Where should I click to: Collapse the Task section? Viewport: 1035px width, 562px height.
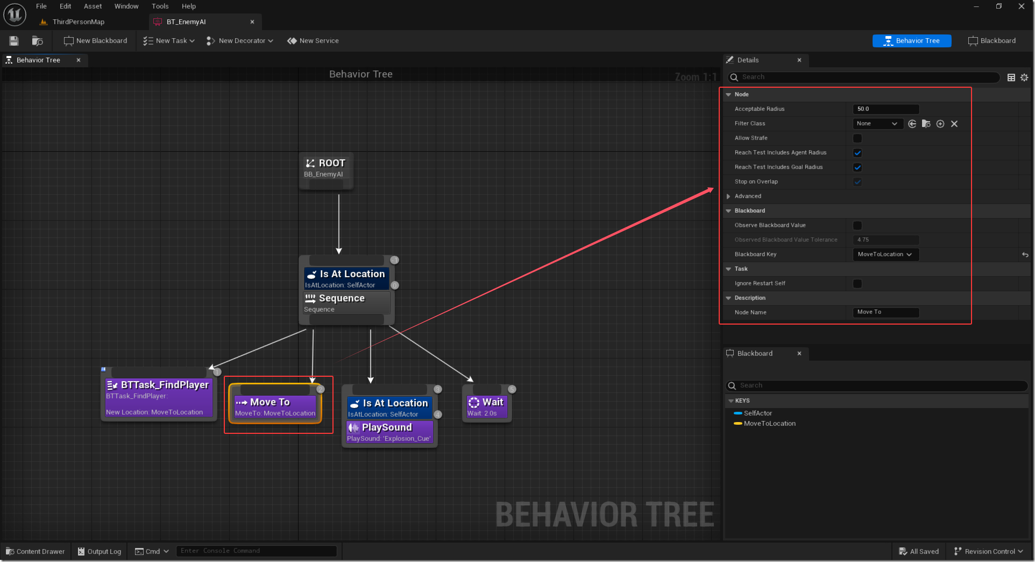click(x=728, y=269)
